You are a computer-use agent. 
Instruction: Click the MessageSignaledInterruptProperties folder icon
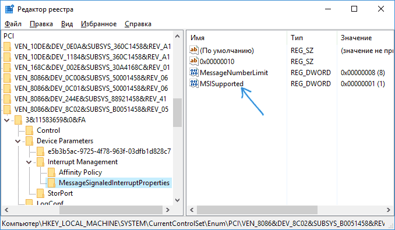(52, 183)
